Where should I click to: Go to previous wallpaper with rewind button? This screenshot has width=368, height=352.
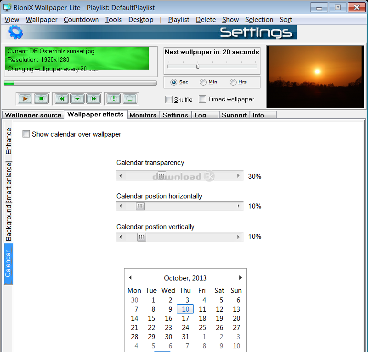62,99
